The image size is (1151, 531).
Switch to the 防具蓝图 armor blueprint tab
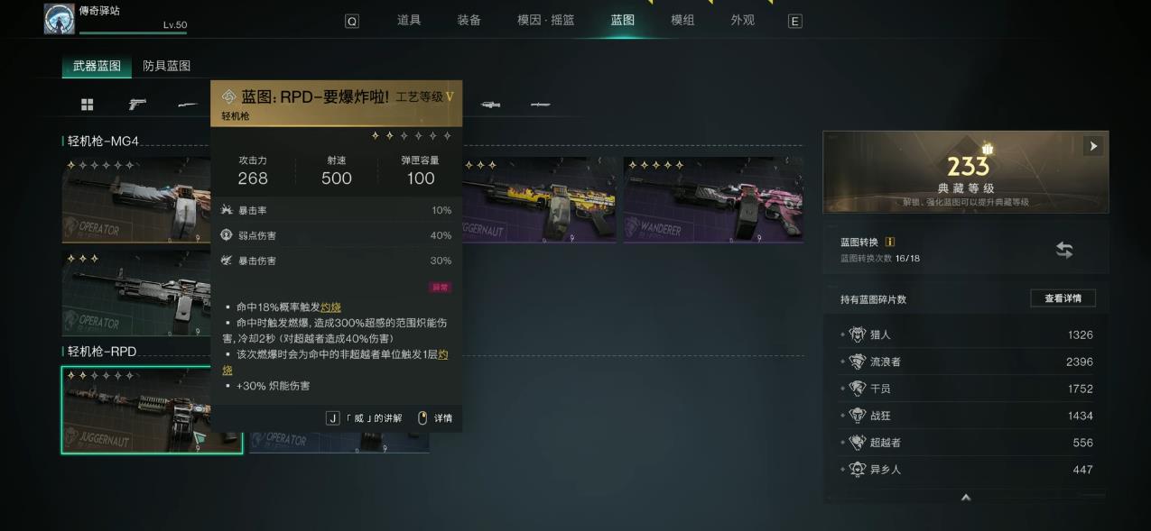coord(166,66)
